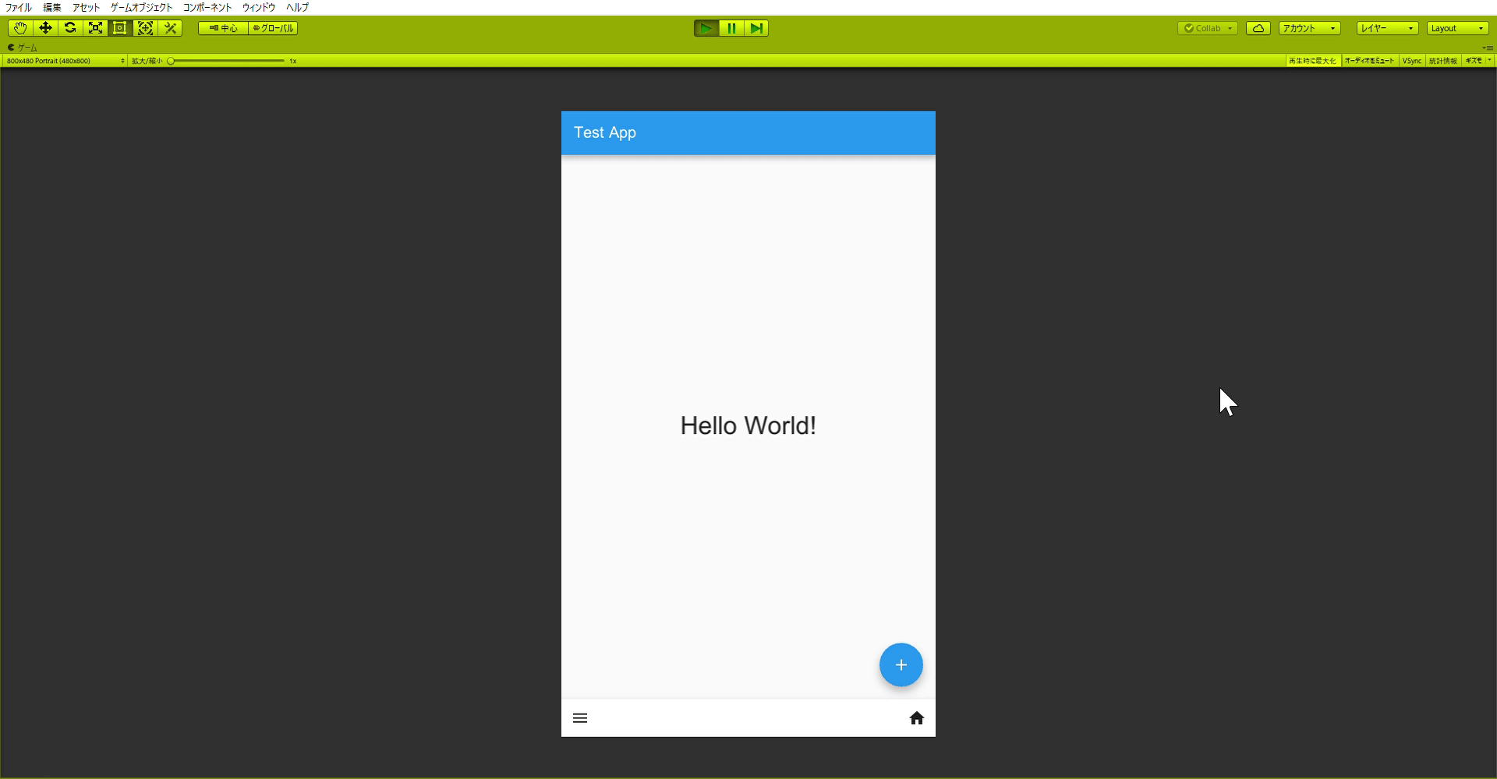Open the コンポーネント menu
The height and width of the screenshot is (779, 1497).
click(207, 7)
